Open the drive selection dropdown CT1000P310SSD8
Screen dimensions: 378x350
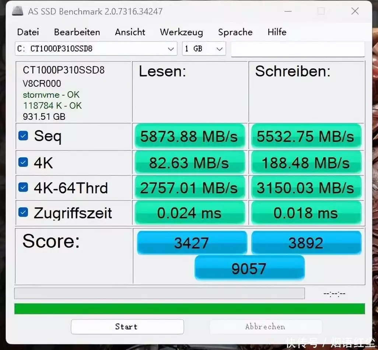click(x=96, y=49)
